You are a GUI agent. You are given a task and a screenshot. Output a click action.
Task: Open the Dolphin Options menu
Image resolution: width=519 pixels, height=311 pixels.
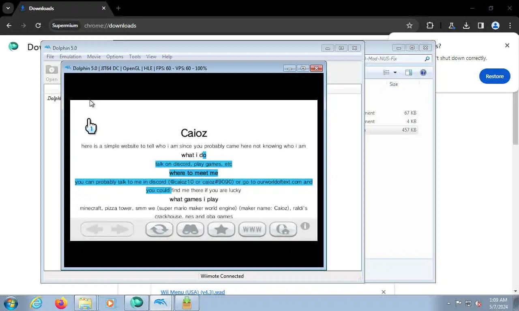click(115, 57)
